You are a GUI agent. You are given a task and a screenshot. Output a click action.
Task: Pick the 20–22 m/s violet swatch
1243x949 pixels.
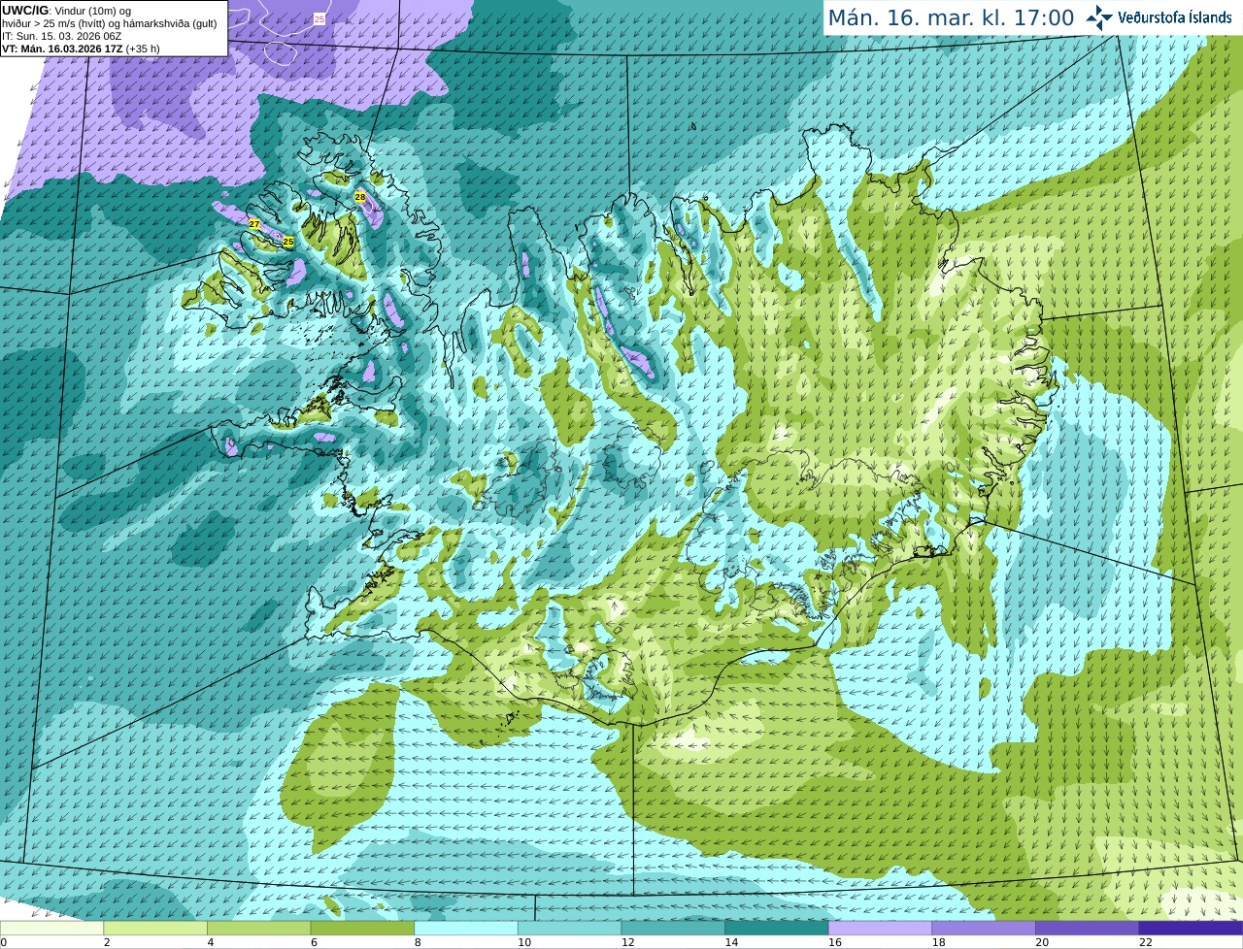(1087, 928)
